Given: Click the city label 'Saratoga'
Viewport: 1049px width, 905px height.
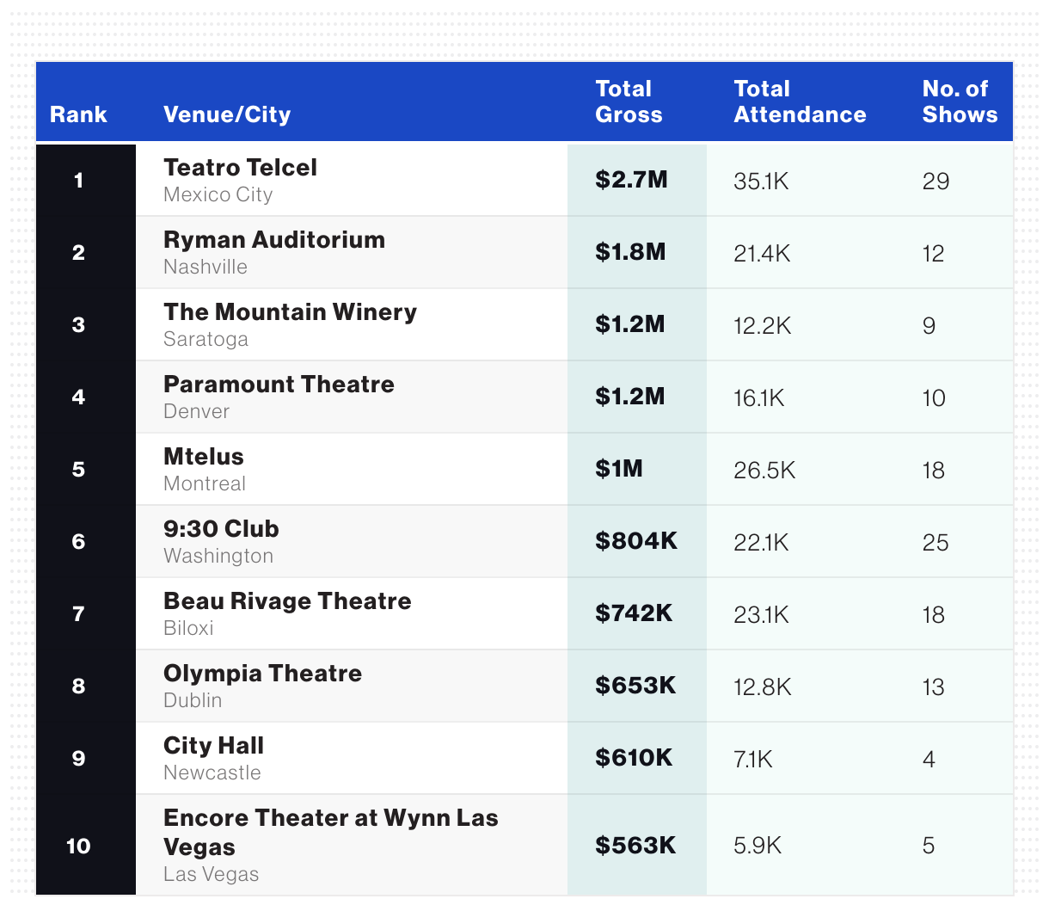Looking at the screenshot, I should (206, 339).
